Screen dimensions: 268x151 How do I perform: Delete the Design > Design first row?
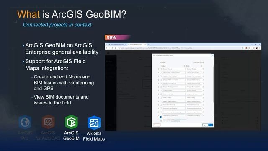pos(204,69)
